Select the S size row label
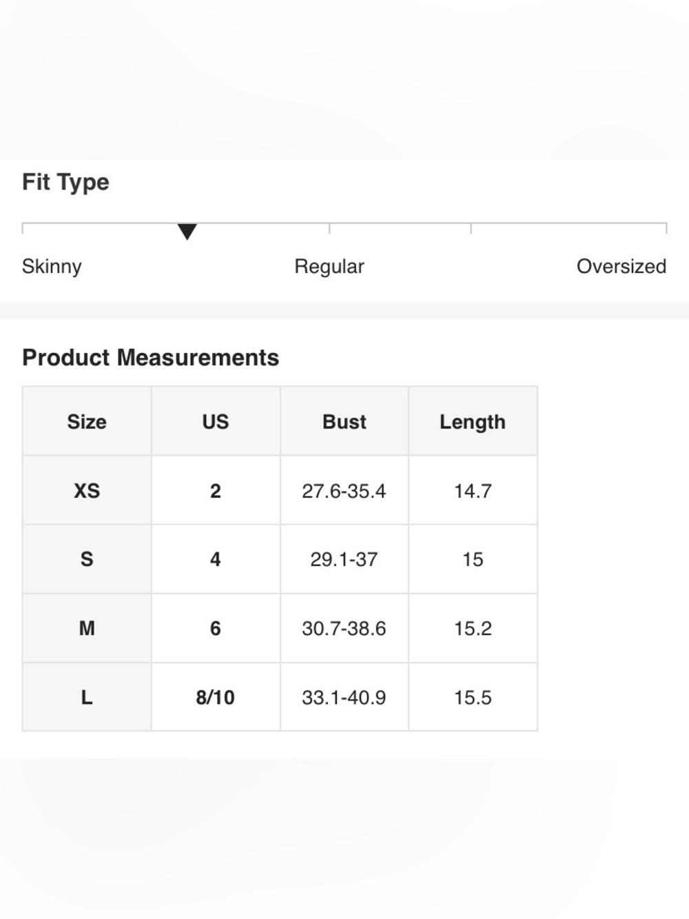689x919 pixels. [x=87, y=559]
